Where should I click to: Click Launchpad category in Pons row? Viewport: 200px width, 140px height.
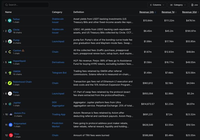(58, 94)
